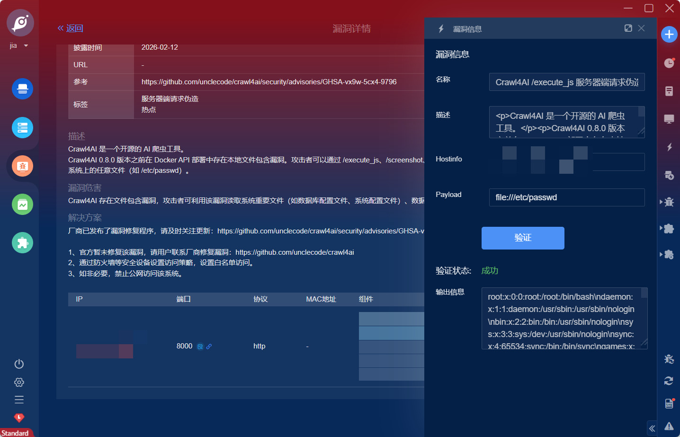Image resolution: width=680 pixels, height=437 pixels.
Task: Pop out the 漏洞信息 panel window
Action: (x=628, y=28)
